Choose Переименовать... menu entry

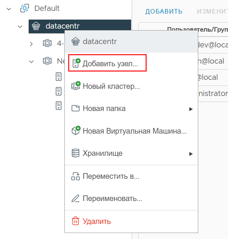[132, 198]
